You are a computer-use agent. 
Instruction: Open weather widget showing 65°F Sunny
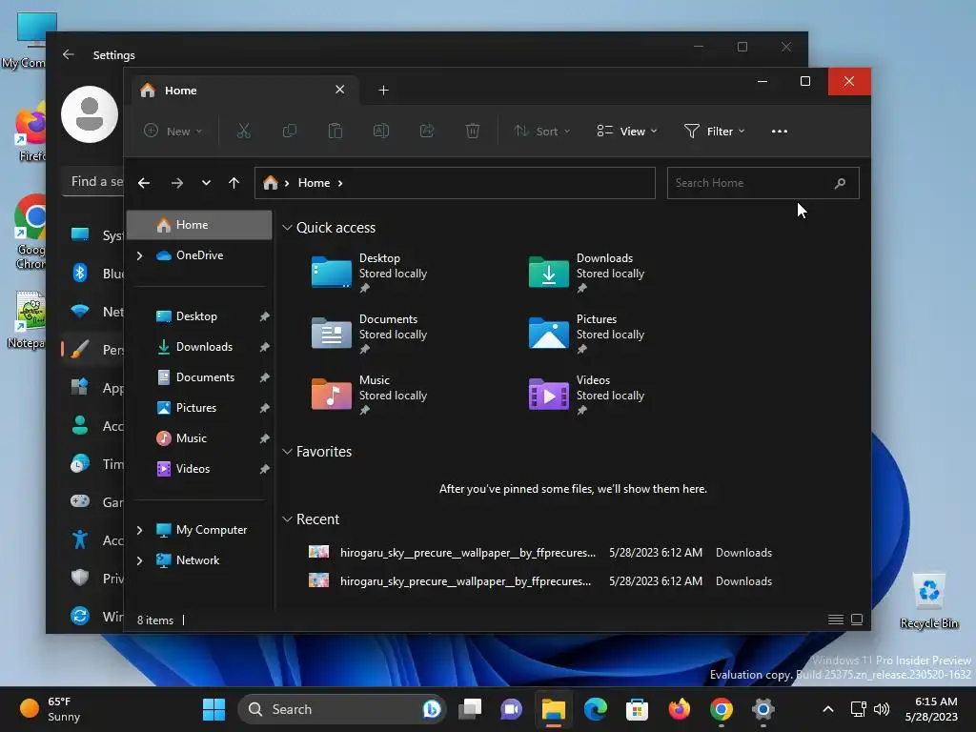pyautogui.click(x=50, y=709)
